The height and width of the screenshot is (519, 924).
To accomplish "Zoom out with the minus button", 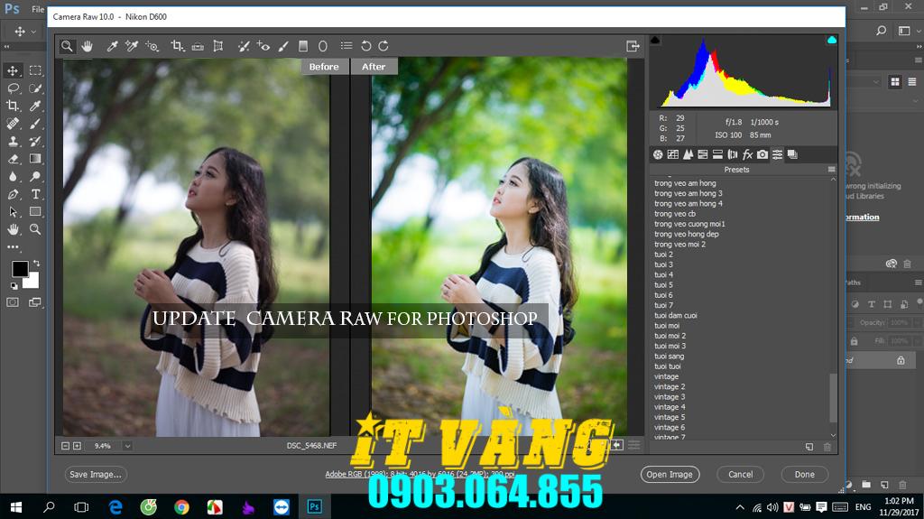I will (x=65, y=446).
